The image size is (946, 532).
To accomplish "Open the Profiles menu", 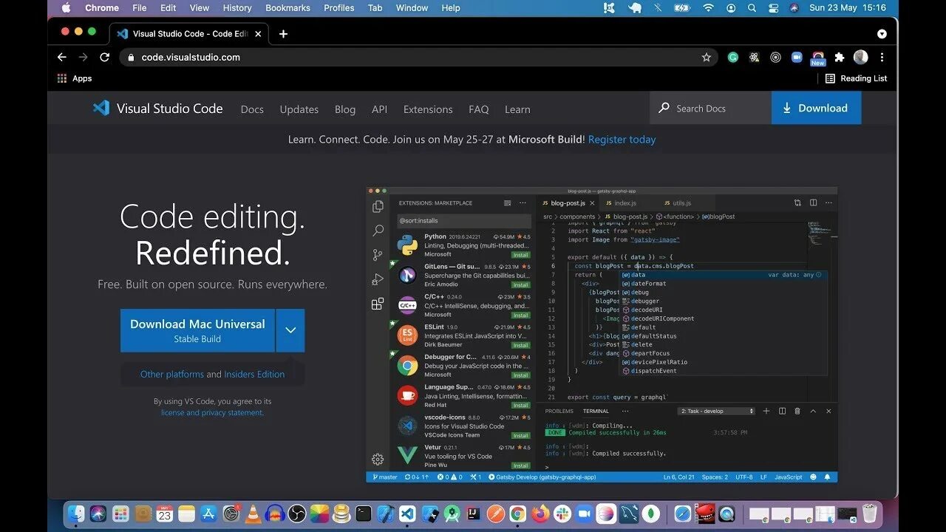I will 339,8.
